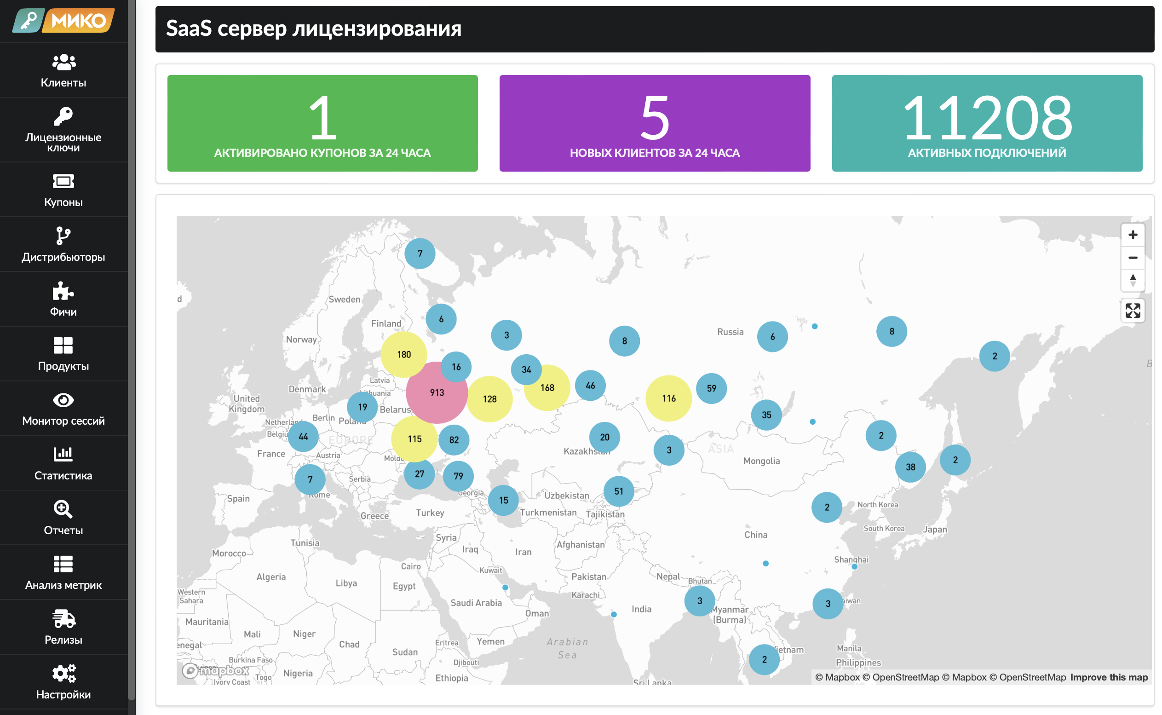Click the sidebar vertical scrollbar
1162x715 pixels.
pyautogui.click(x=132, y=350)
